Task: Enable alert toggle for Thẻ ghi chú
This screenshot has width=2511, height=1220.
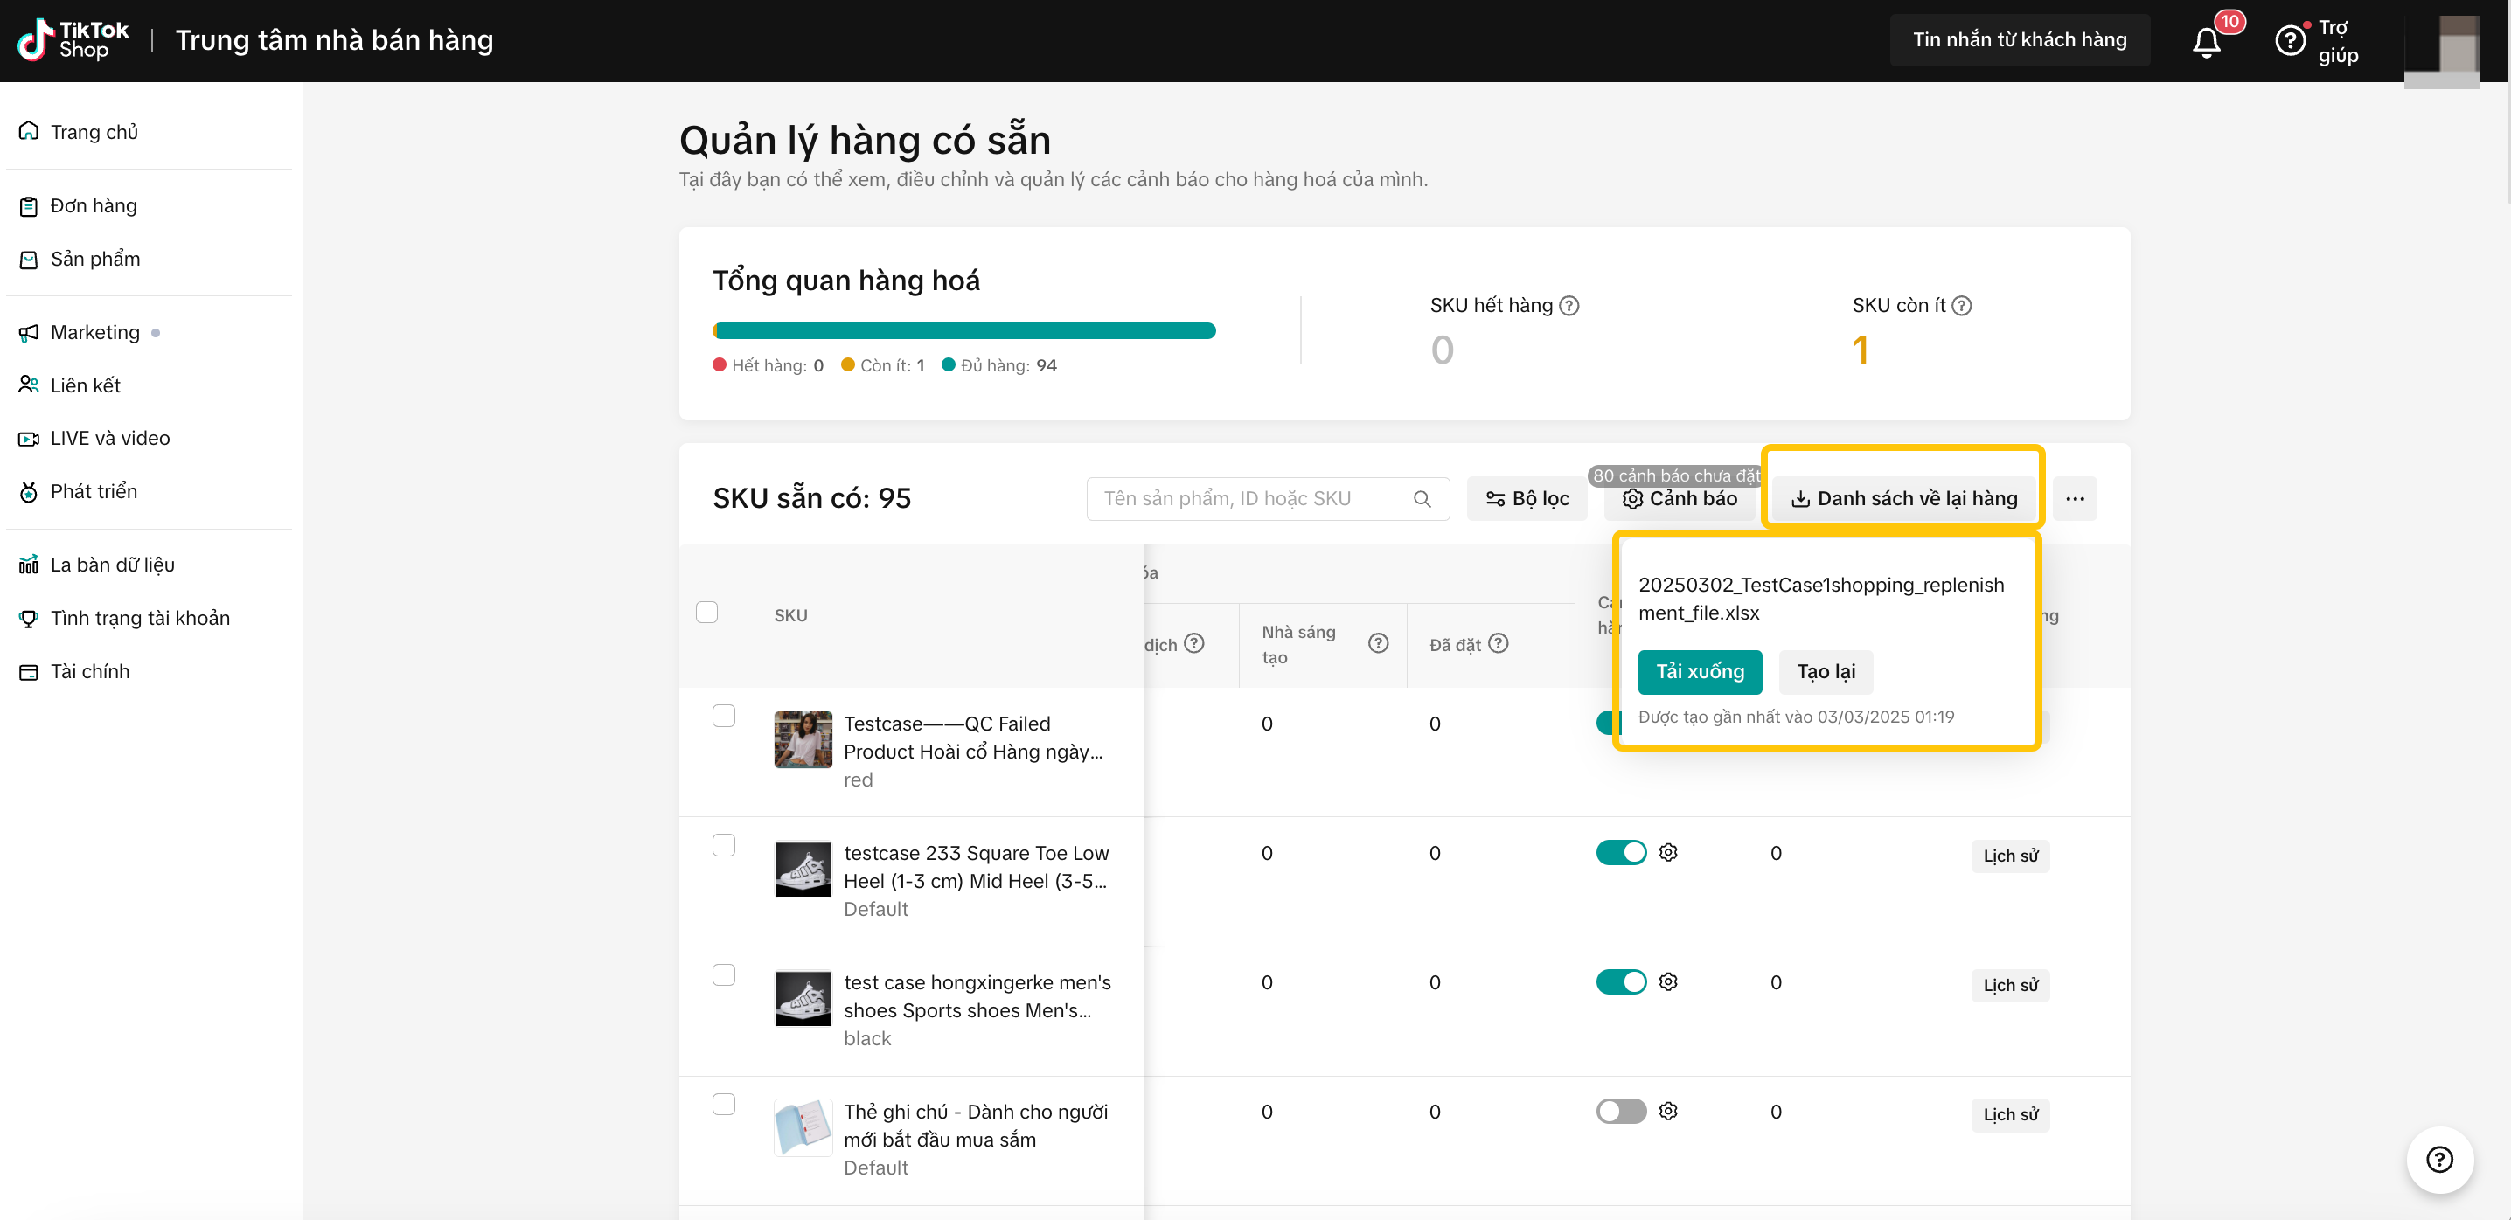Action: point(1621,1111)
